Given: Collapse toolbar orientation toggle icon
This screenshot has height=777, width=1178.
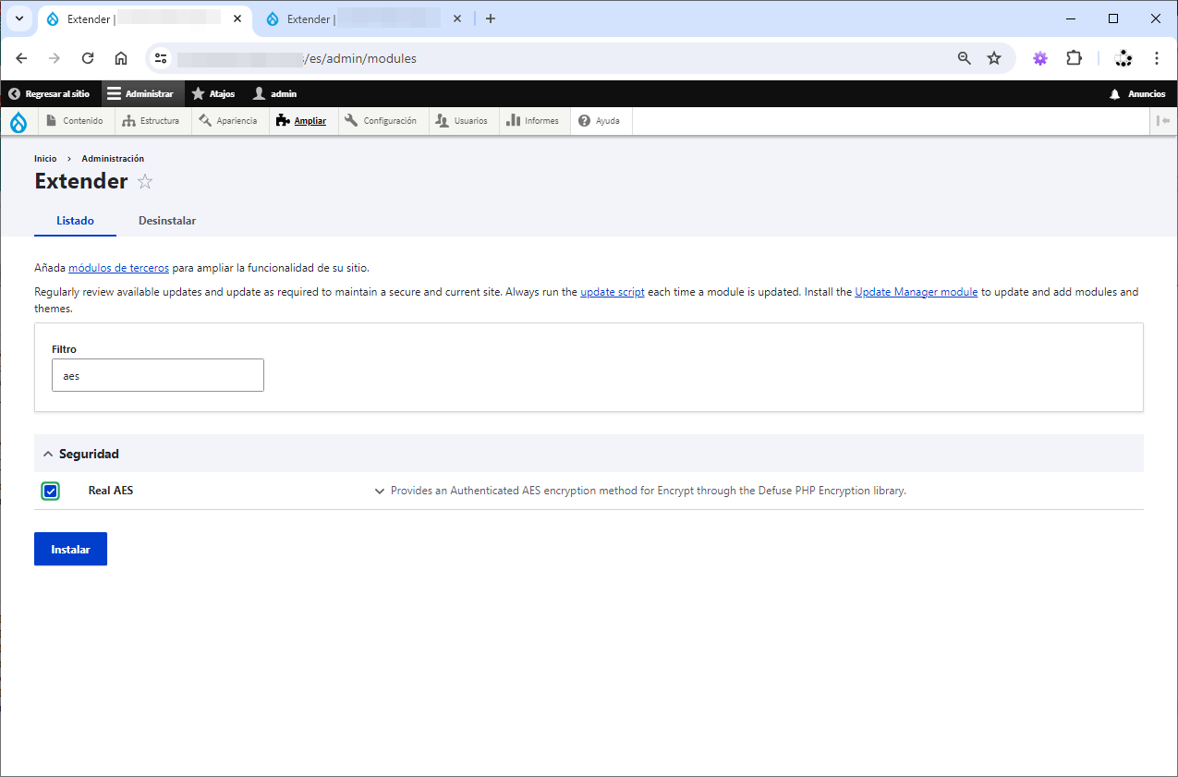Looking at the screenshot, I should (x=1163, y=121).
